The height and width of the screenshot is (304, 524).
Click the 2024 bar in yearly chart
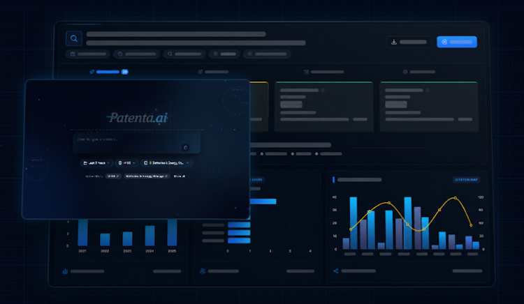pos(150,236)
